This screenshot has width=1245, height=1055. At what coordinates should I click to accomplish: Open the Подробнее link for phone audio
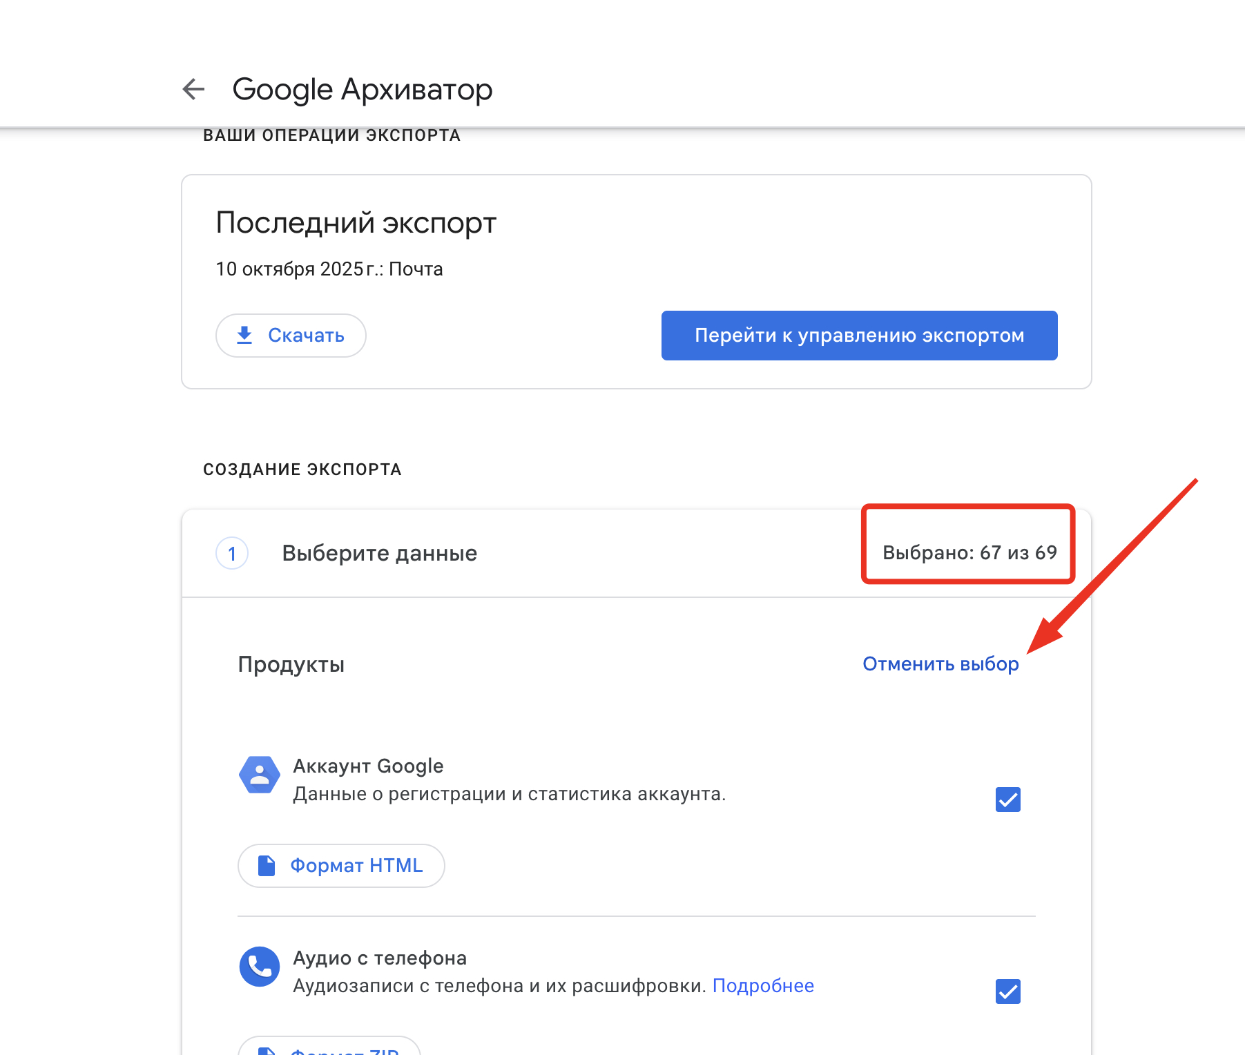pyautogui.click(x=763, y=985)
